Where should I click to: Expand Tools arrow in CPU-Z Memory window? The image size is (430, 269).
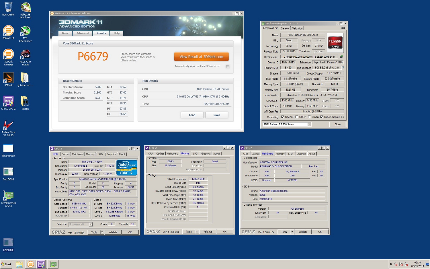click(x=197, y=232)
